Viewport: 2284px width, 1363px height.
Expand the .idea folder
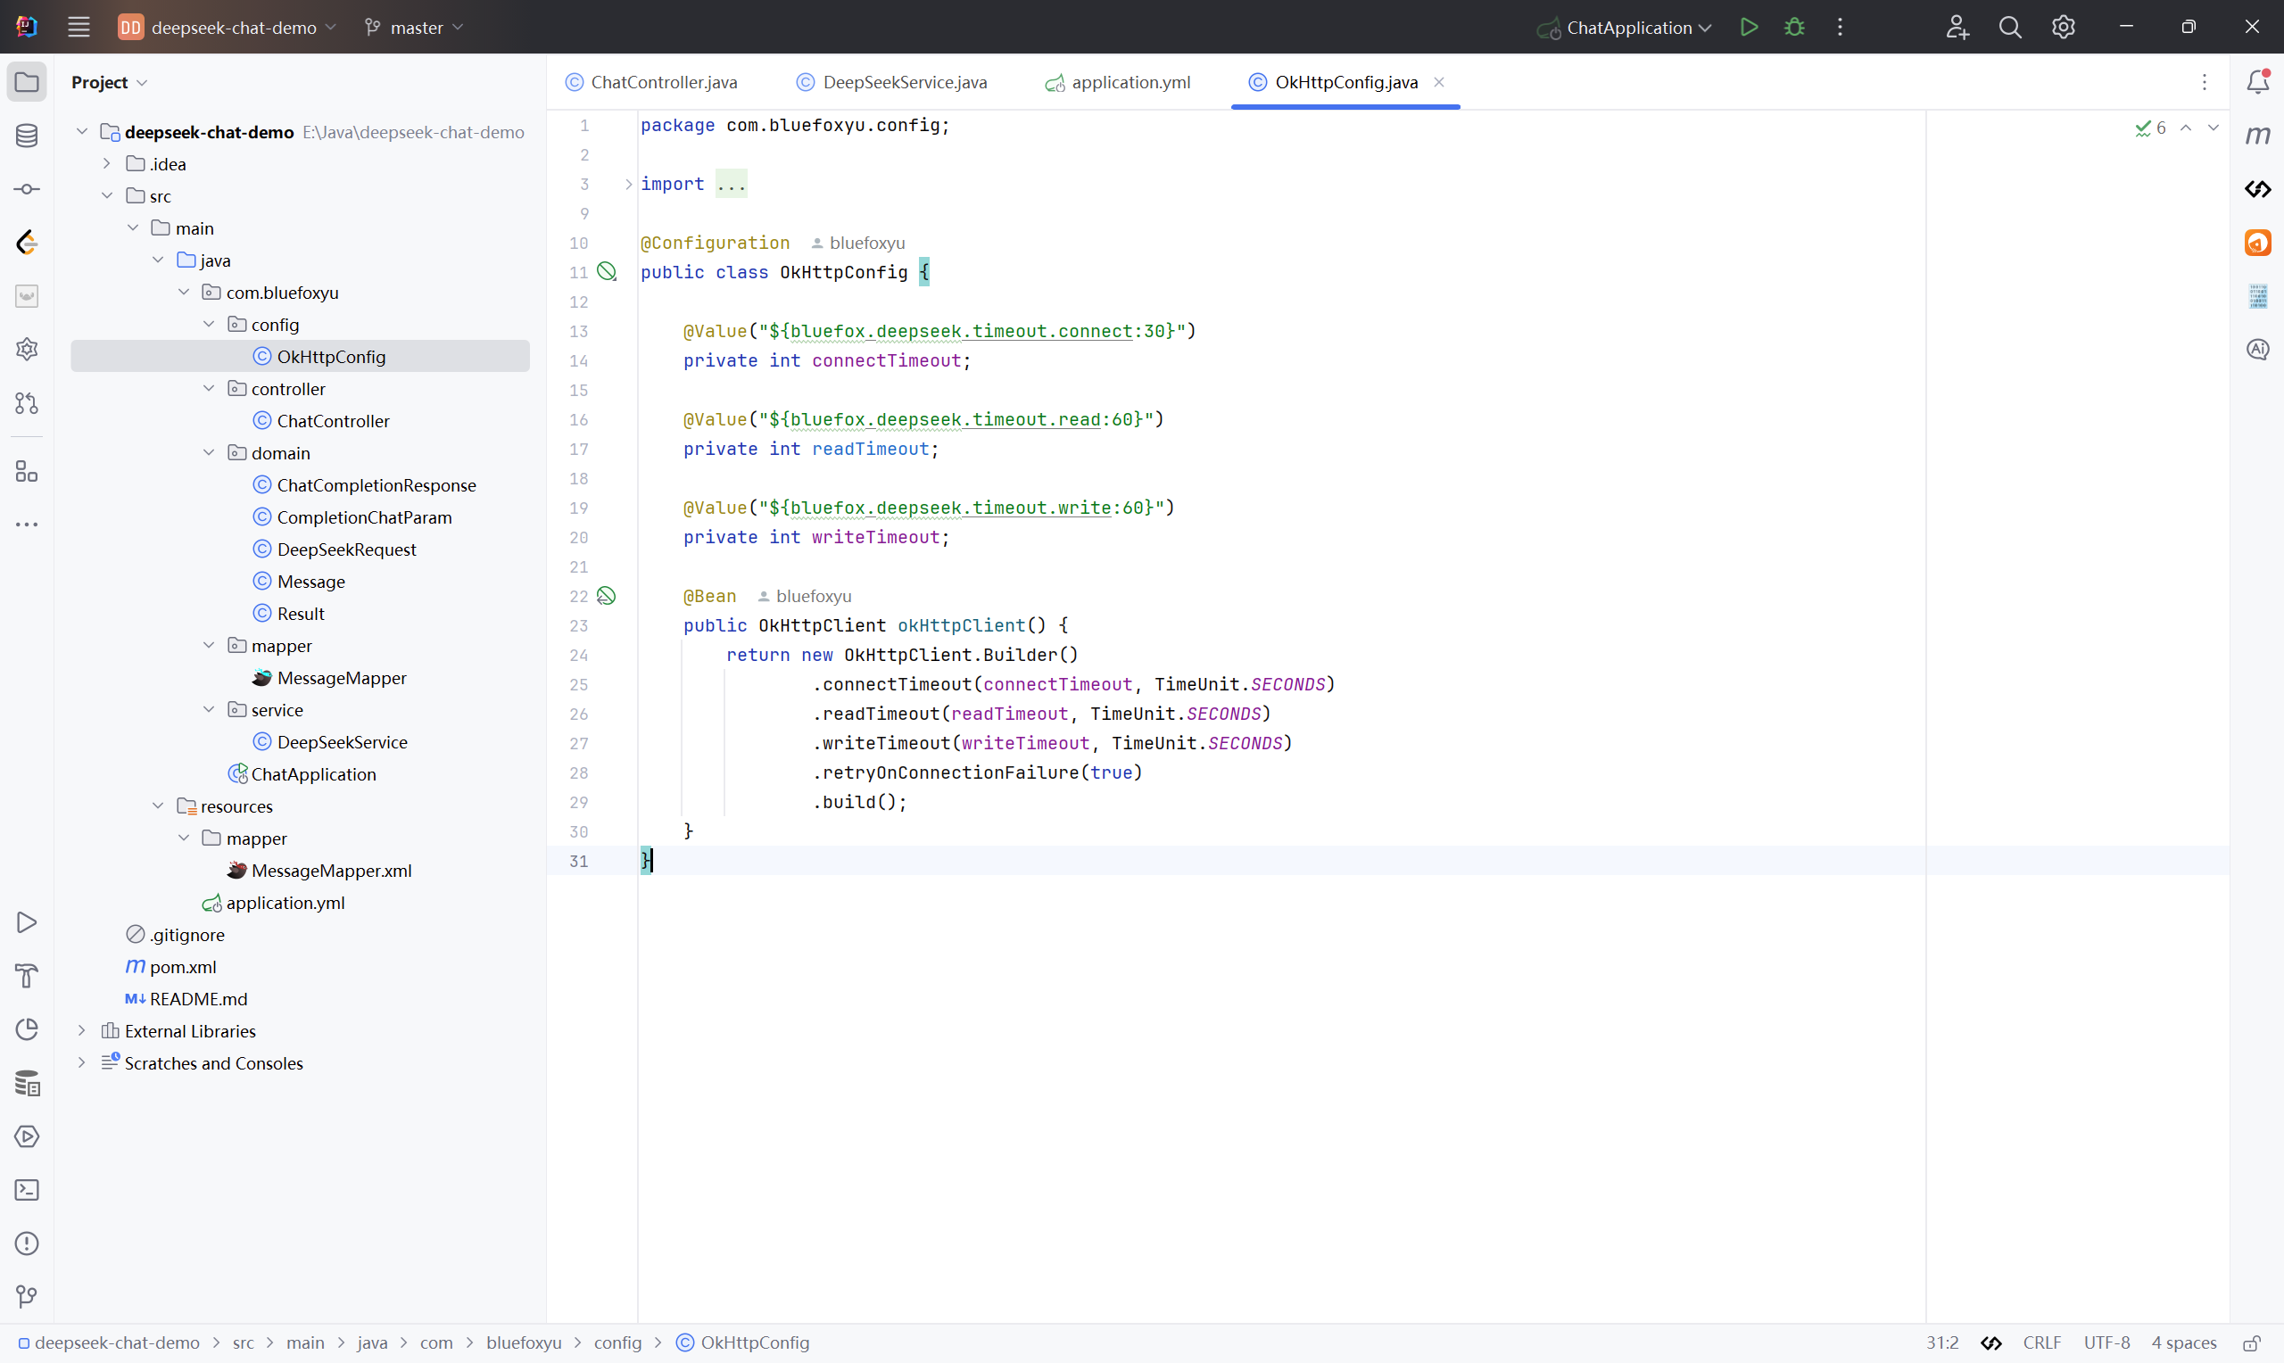107,164
